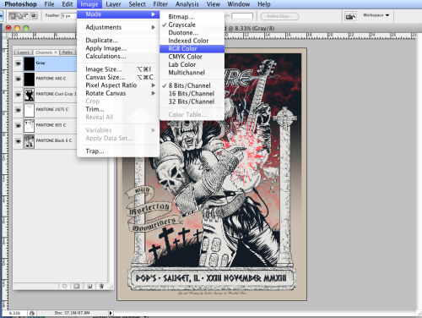Click the zoom percentage field in status bar
Image resolution: width=422 pixels, height=318 pixels.
point(14,313)
